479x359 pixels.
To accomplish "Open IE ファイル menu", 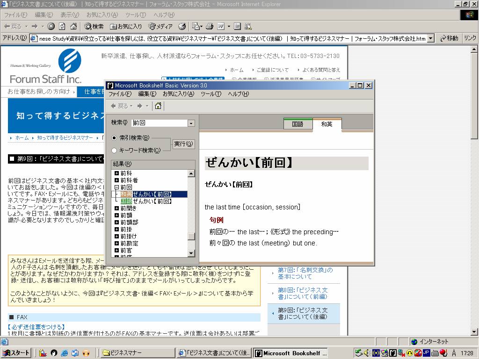I will coord(15,14).
